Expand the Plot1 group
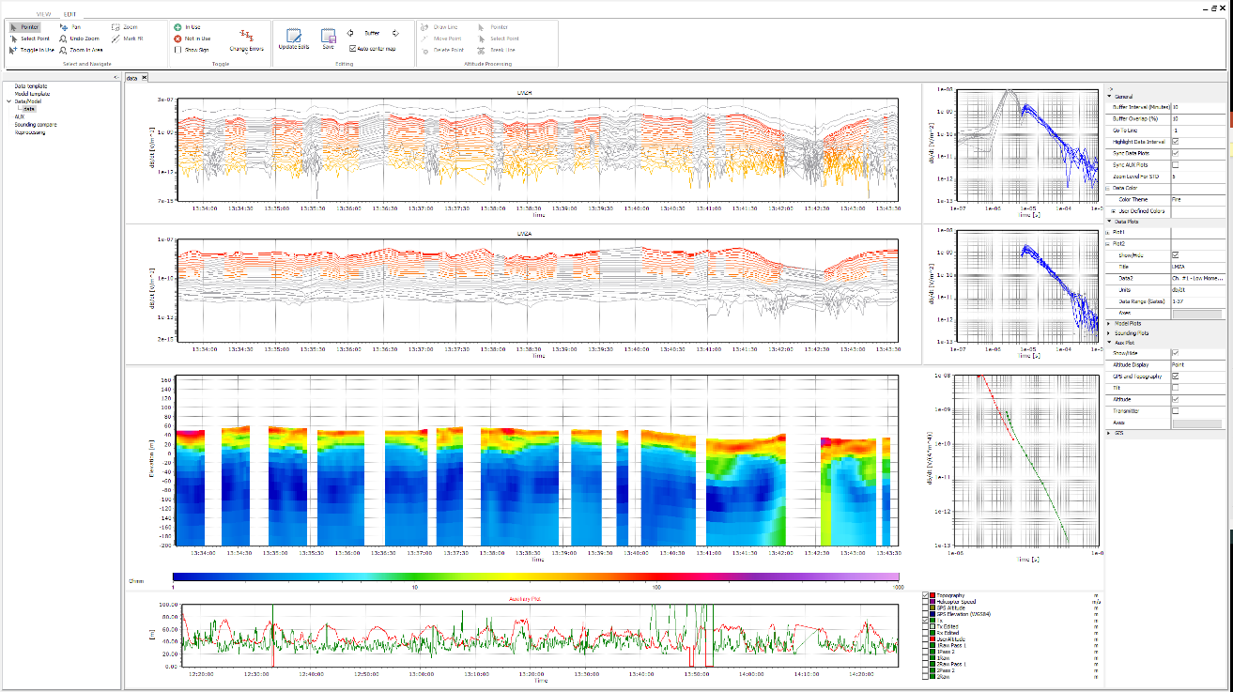 coord(1108,232)
